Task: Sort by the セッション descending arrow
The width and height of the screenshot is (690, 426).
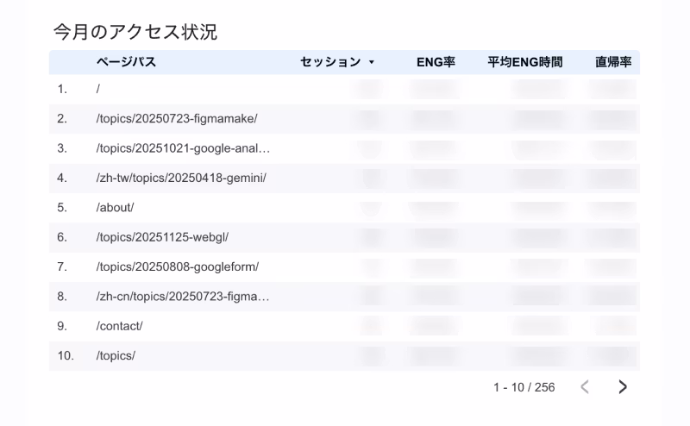Action: coord(372,63)
